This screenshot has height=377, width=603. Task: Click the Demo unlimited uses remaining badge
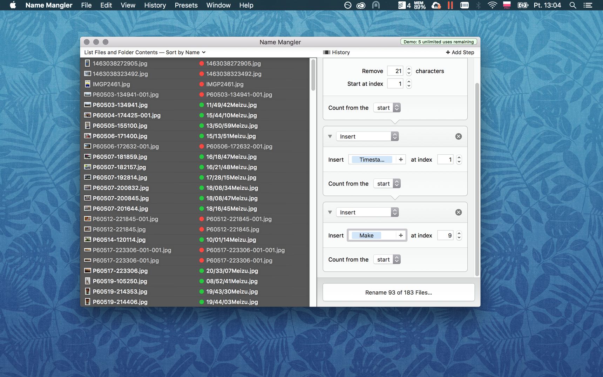(439, 42)
